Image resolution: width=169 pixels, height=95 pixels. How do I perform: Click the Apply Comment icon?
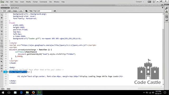click(x=2, y=50)
